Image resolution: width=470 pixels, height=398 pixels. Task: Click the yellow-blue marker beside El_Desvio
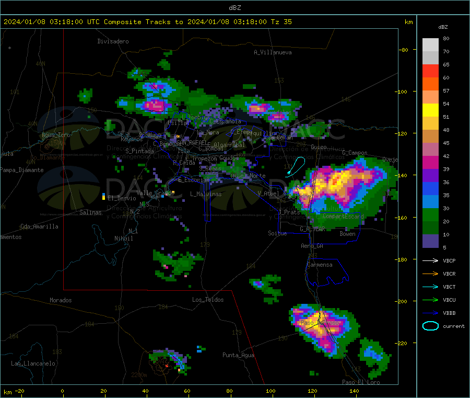pos(104,197)
